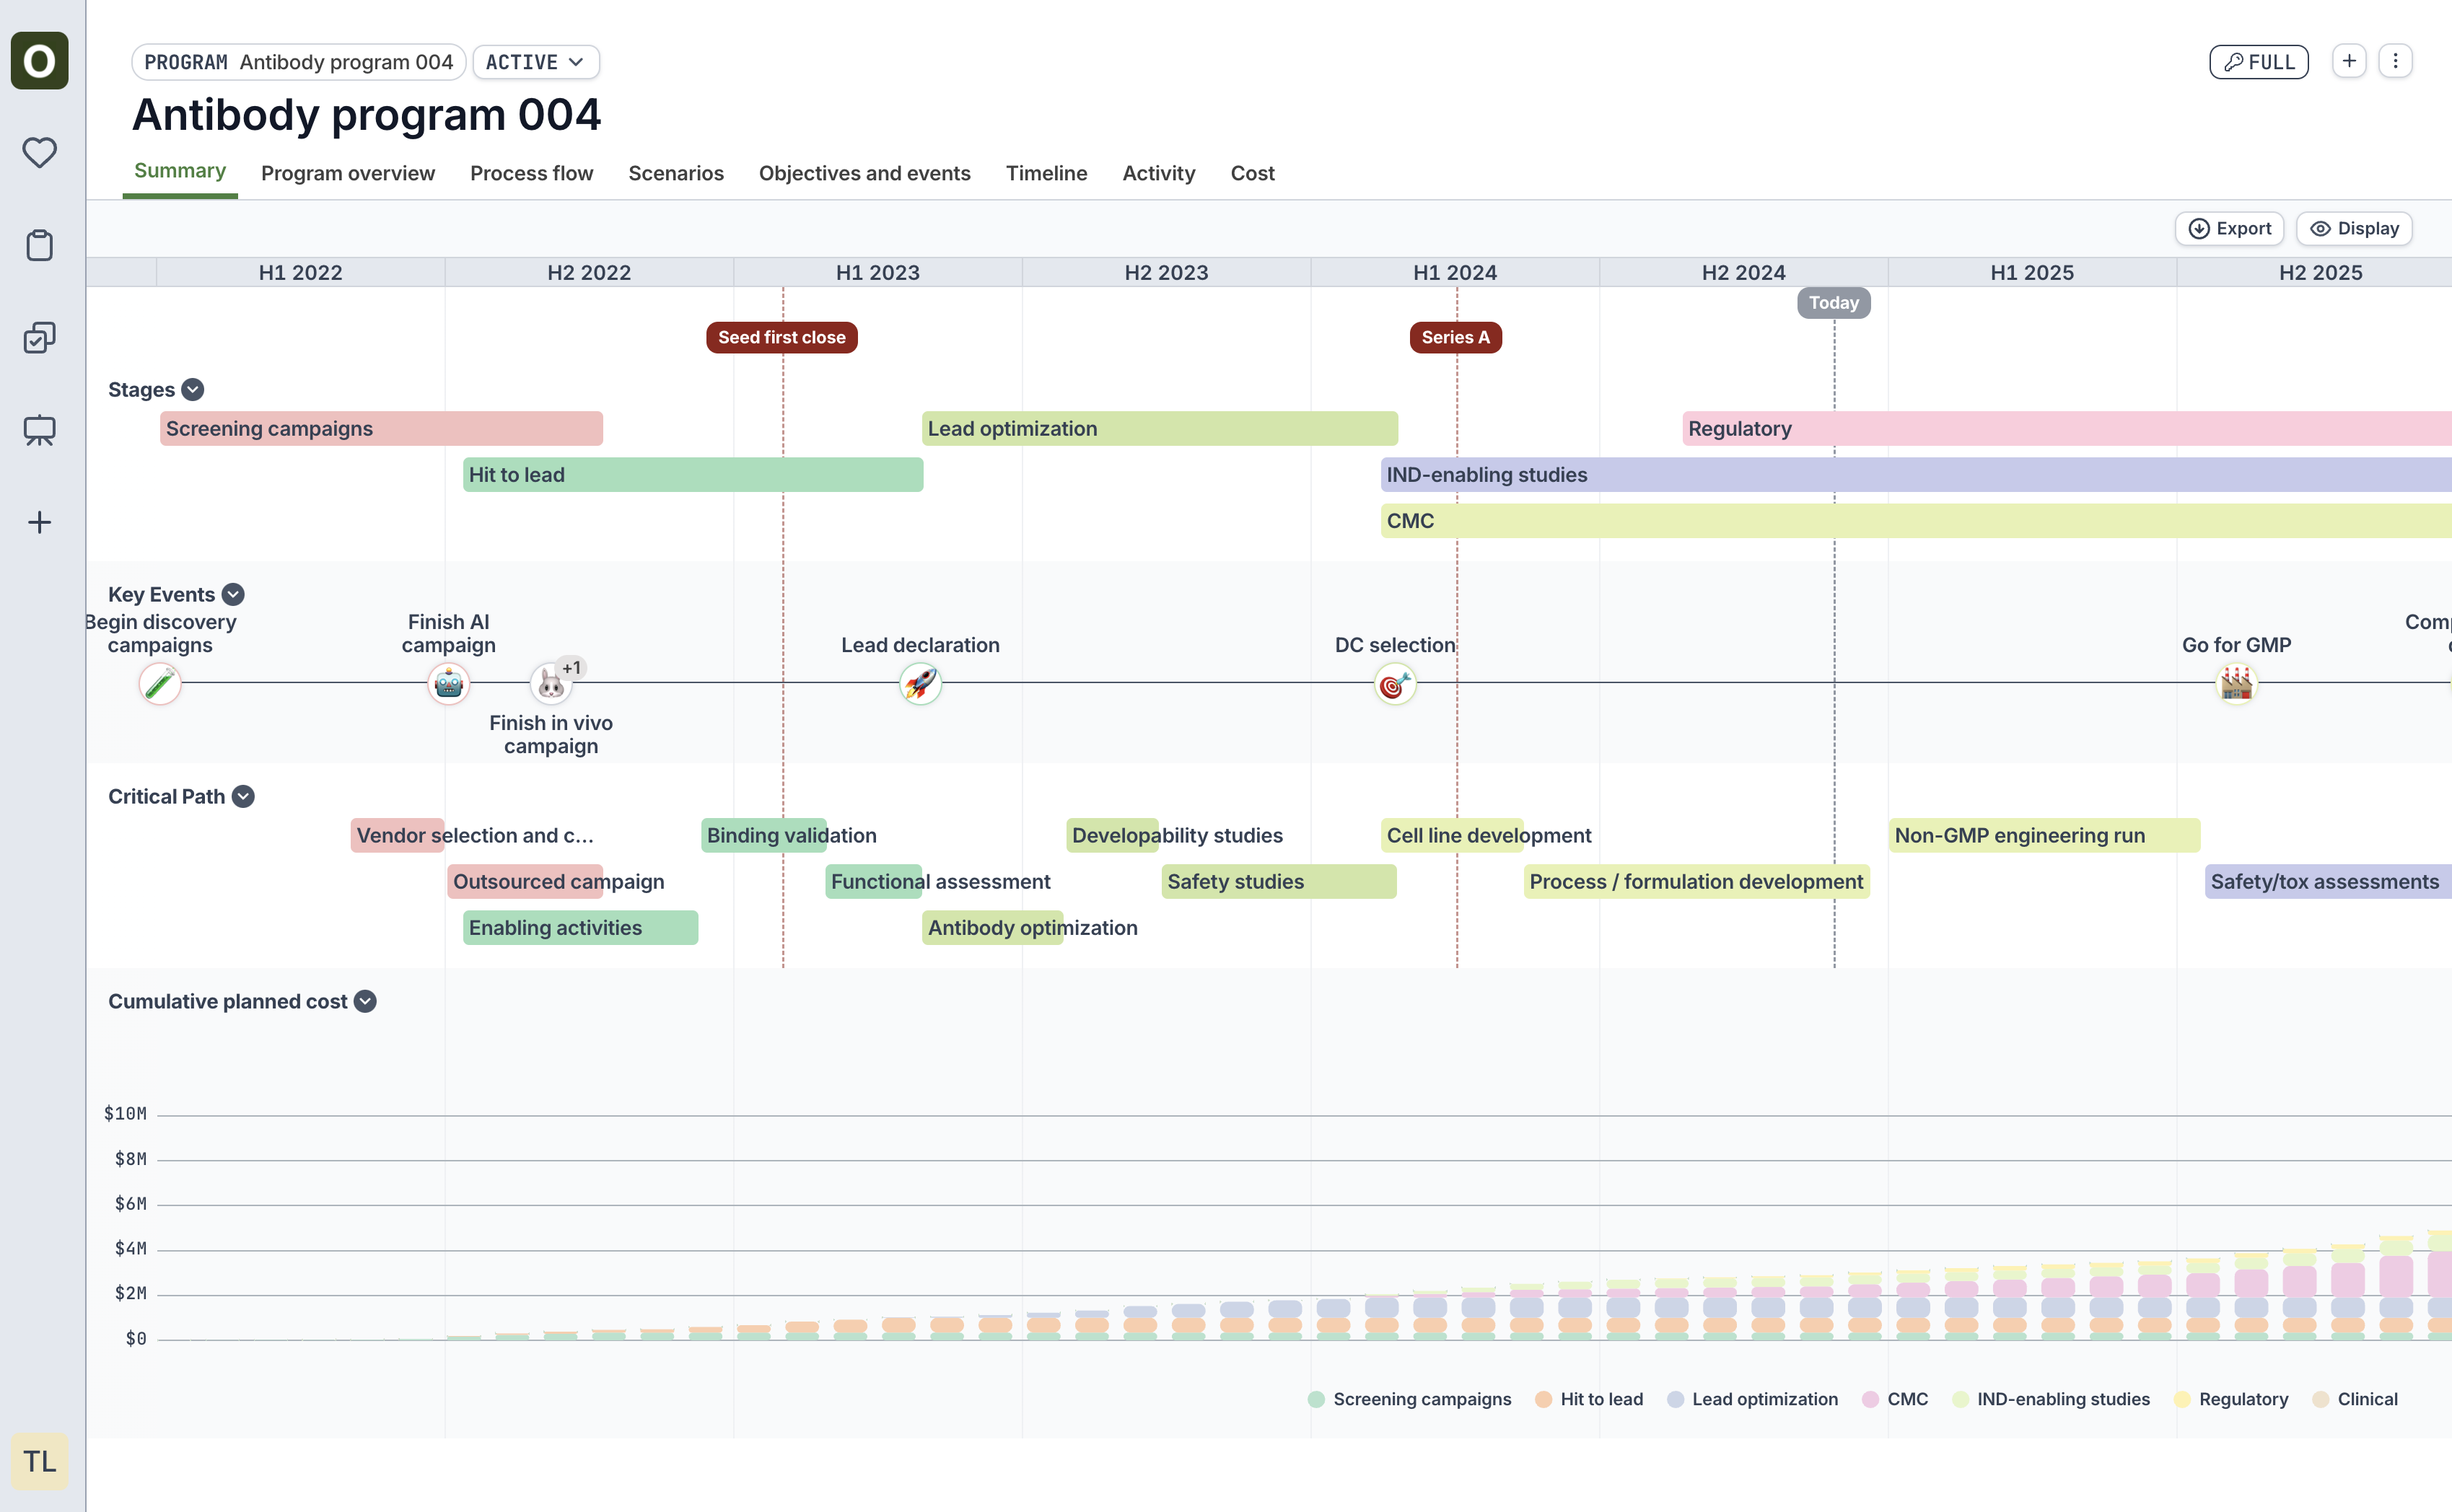Switch to the Process flow tab
This screenshot has height=1512, width=2452.
(x=531, y=173)
